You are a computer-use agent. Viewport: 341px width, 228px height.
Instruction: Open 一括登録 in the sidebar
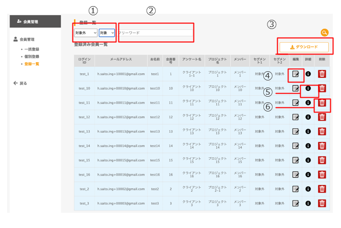click(32, 49)
